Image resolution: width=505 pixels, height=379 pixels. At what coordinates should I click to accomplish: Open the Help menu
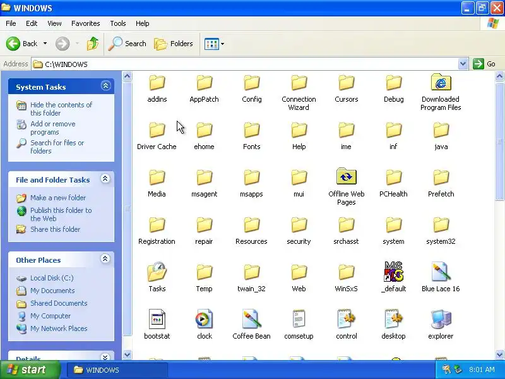tap(143, 23)
